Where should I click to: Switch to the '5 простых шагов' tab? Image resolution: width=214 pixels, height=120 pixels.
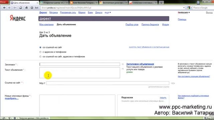[54, 3]
